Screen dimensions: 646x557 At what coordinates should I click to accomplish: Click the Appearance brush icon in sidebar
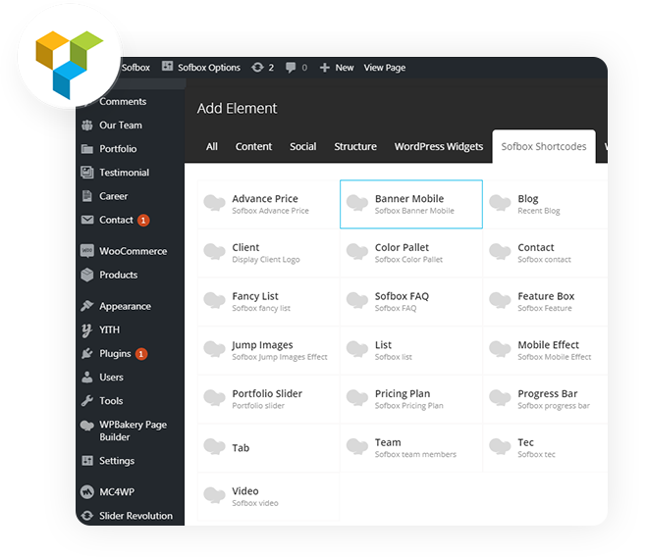[87, 306]
